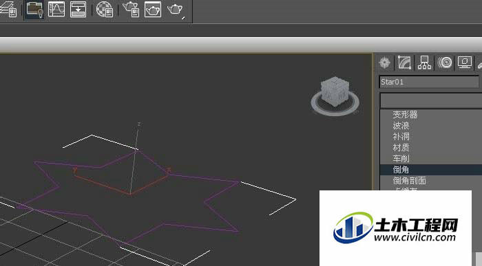
Task: Toggle the Graphite Modeling Tools ribbon icon
Action: click(34, 10)
